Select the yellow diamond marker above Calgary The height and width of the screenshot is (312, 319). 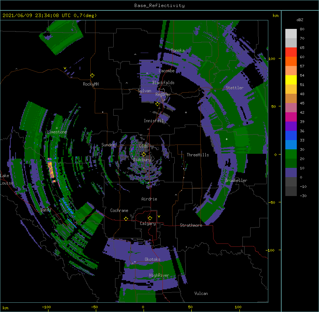pos(150,218)
